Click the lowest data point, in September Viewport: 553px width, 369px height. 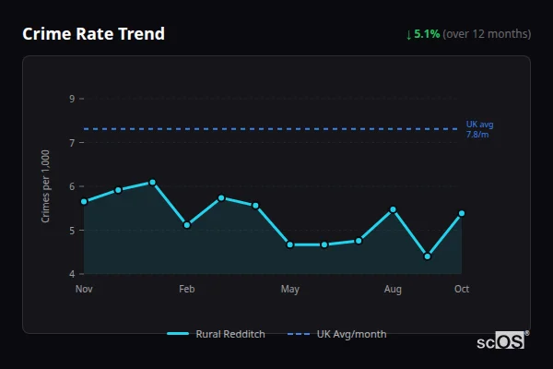coord(427,256)
